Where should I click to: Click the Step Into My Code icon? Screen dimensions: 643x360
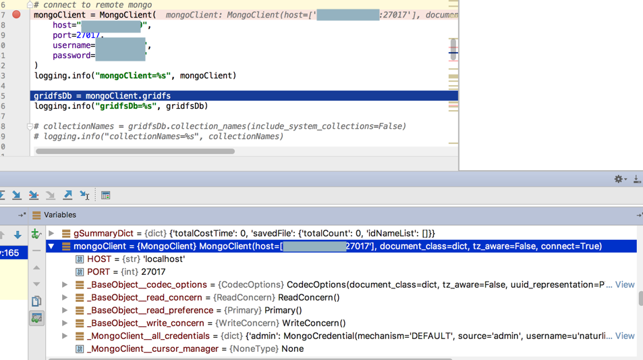(34, 195)
